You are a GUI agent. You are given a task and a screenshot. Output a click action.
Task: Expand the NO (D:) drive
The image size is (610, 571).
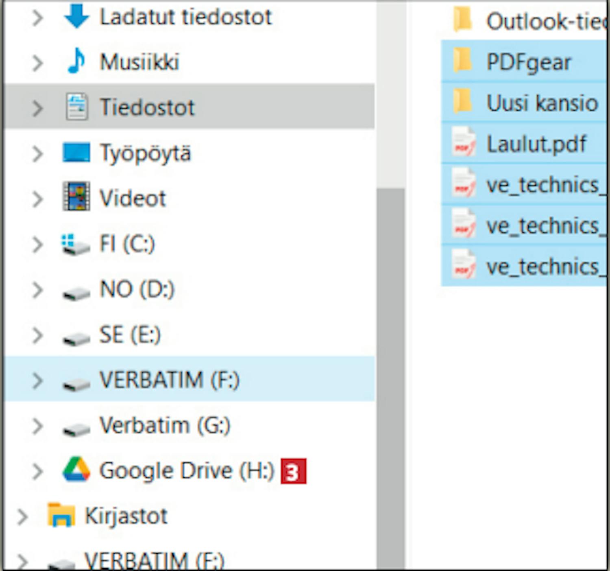coord(37,290)
